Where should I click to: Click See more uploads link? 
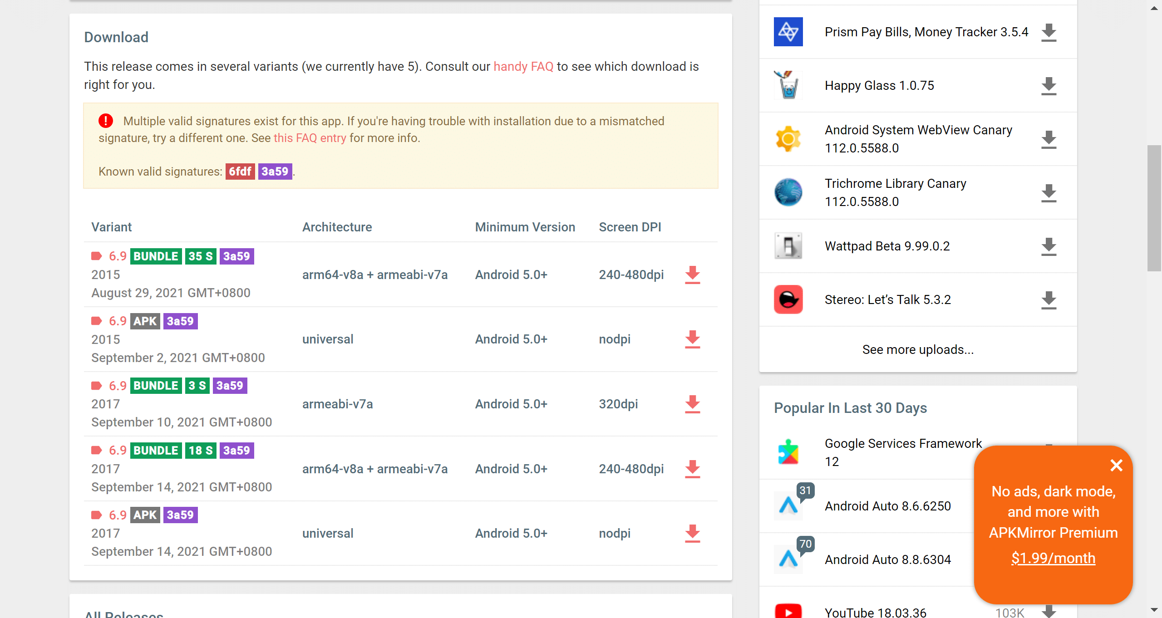click(x=918, y=350)
